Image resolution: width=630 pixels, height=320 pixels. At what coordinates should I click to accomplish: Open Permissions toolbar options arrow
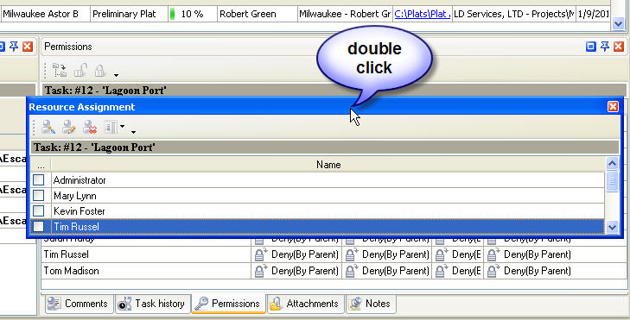116,75
